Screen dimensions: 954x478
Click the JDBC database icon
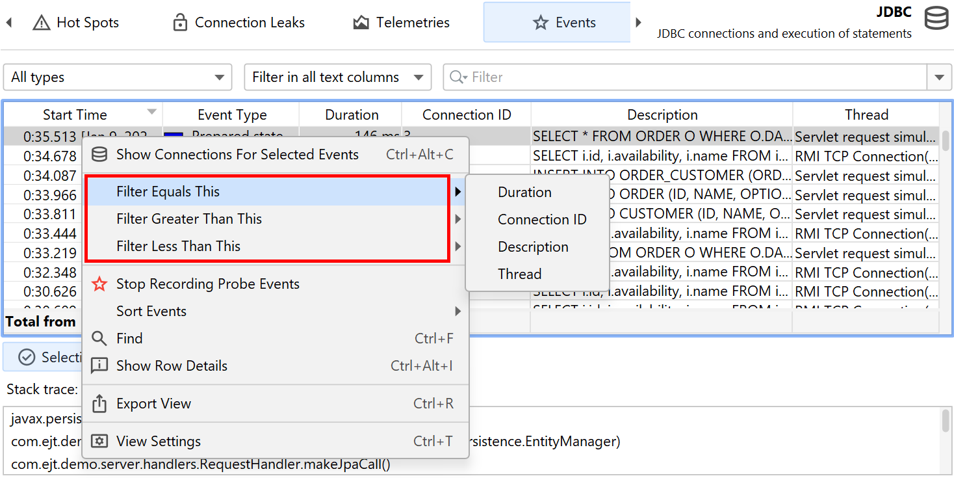[x=936, y=18]
